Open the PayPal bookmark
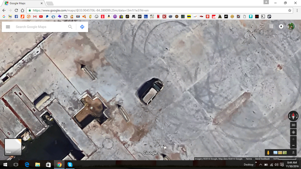 click(x=47, y=17)
